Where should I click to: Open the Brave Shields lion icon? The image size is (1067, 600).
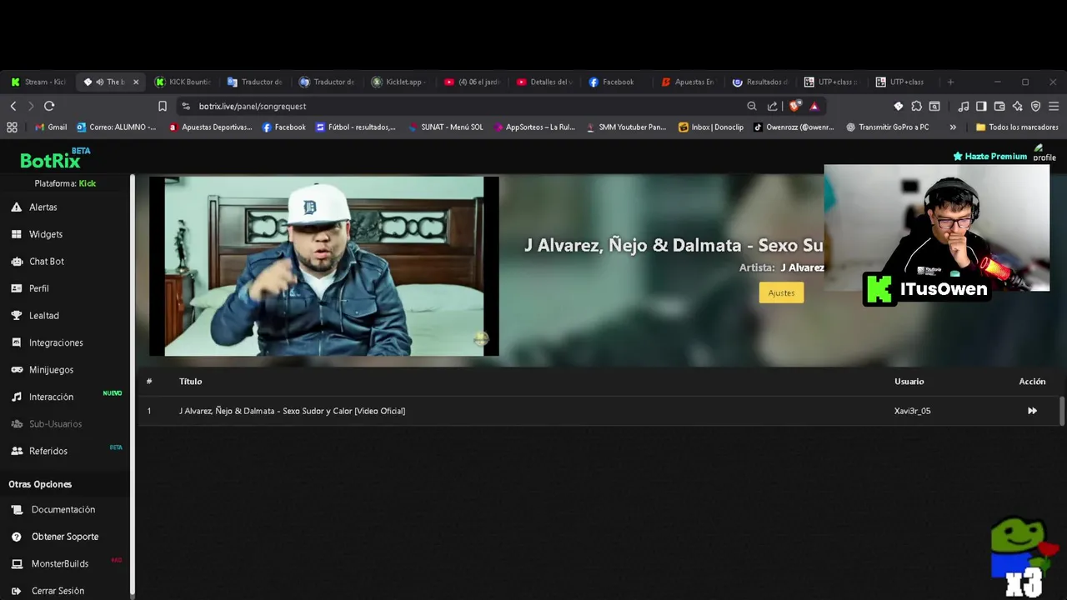tap(794, 106)
